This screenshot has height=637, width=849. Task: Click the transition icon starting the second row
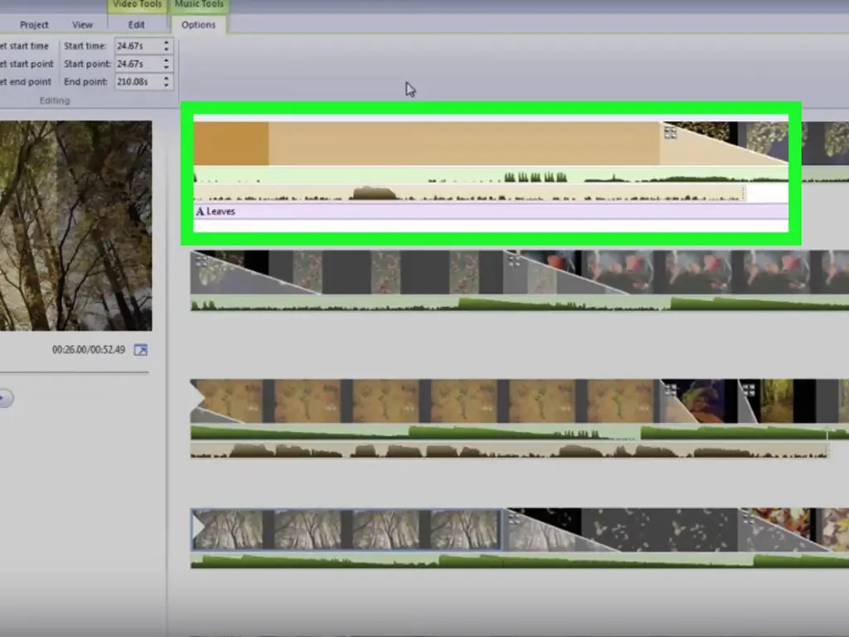tap(201, 261)
